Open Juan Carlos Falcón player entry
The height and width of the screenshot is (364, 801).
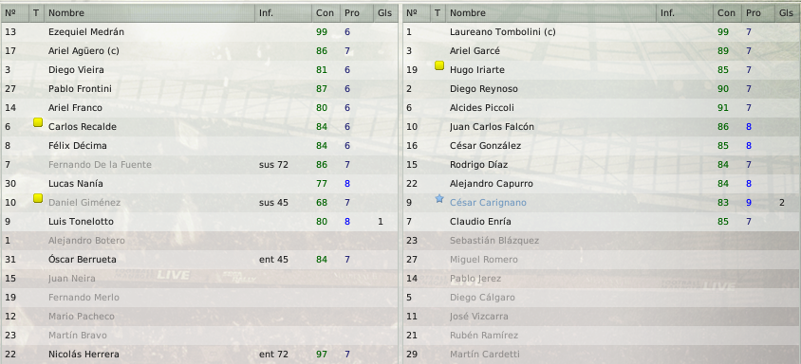pyautogui.click(x=492, y=127)
